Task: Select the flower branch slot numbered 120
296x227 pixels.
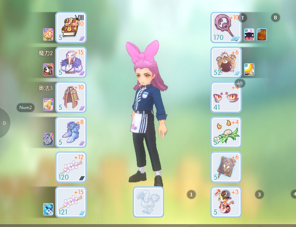Action: [71, 167]
